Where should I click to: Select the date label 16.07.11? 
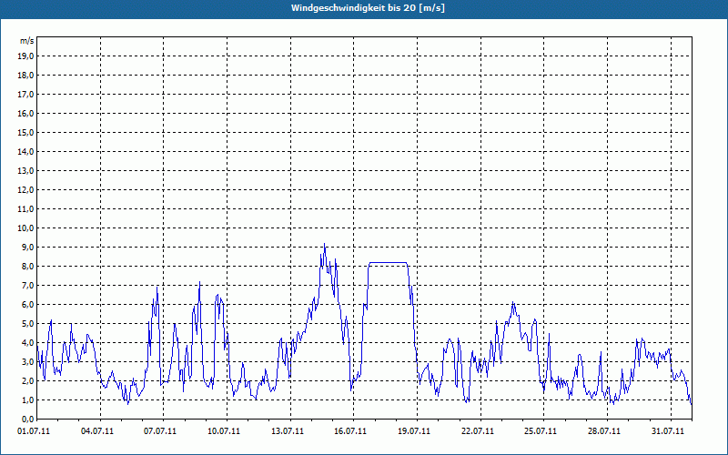point(350,431)
